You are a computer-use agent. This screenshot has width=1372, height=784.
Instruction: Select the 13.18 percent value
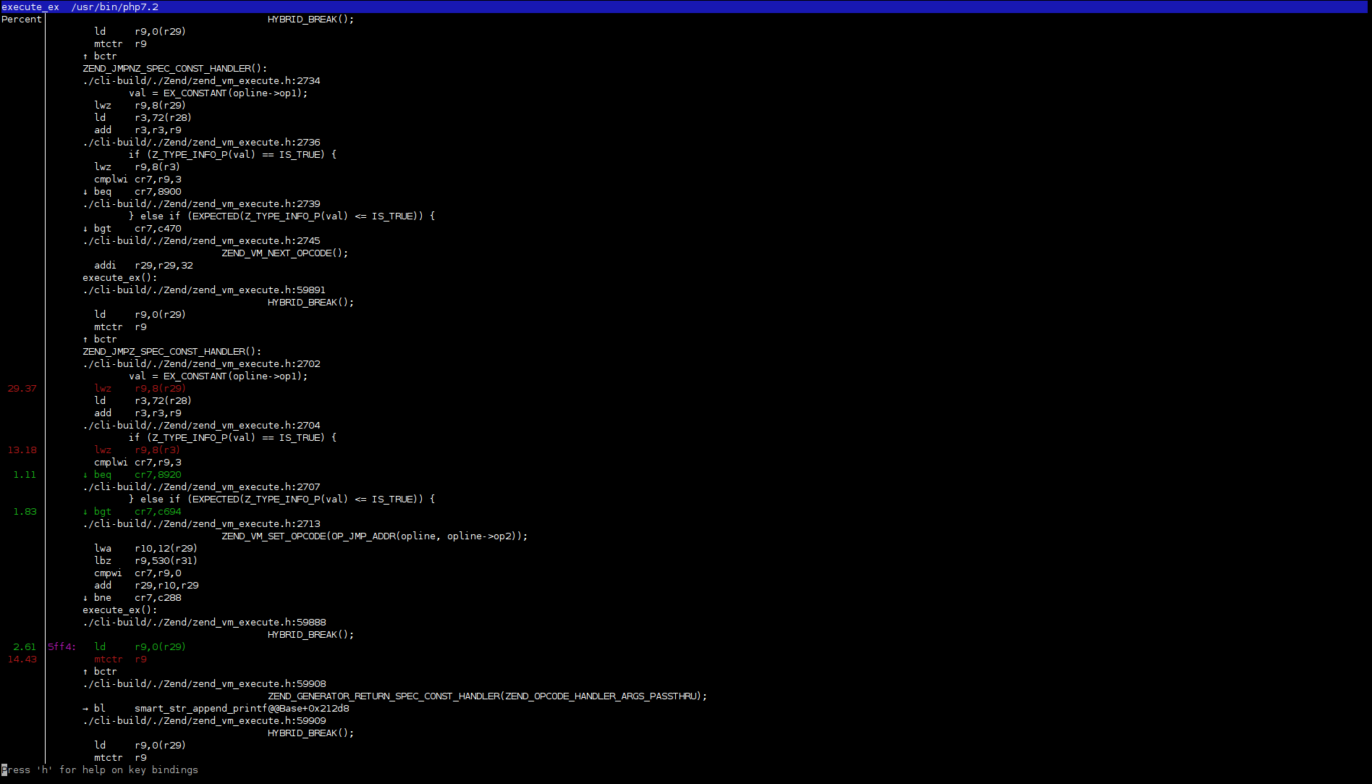point(22,450)
